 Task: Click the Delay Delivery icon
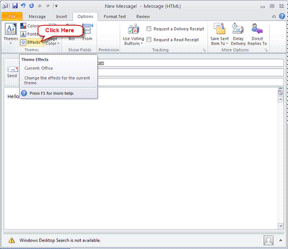click(238, 29)
